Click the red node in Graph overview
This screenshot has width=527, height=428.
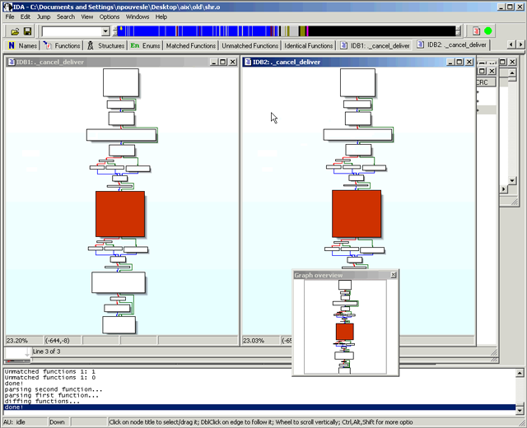tap(344, 331)
